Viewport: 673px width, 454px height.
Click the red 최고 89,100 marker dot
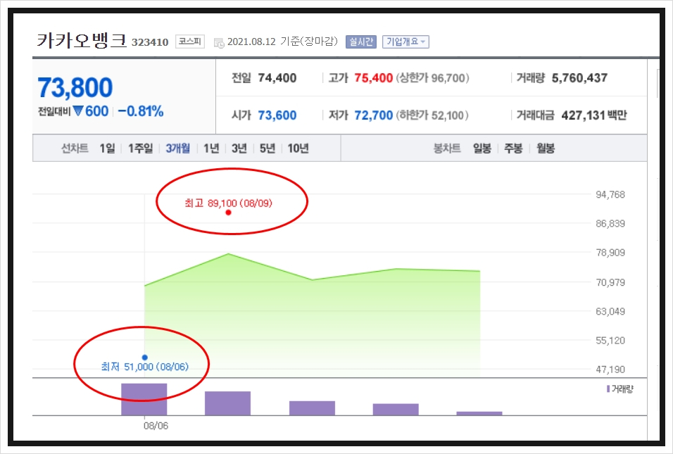pyautogui.click(x=228, y=213)
